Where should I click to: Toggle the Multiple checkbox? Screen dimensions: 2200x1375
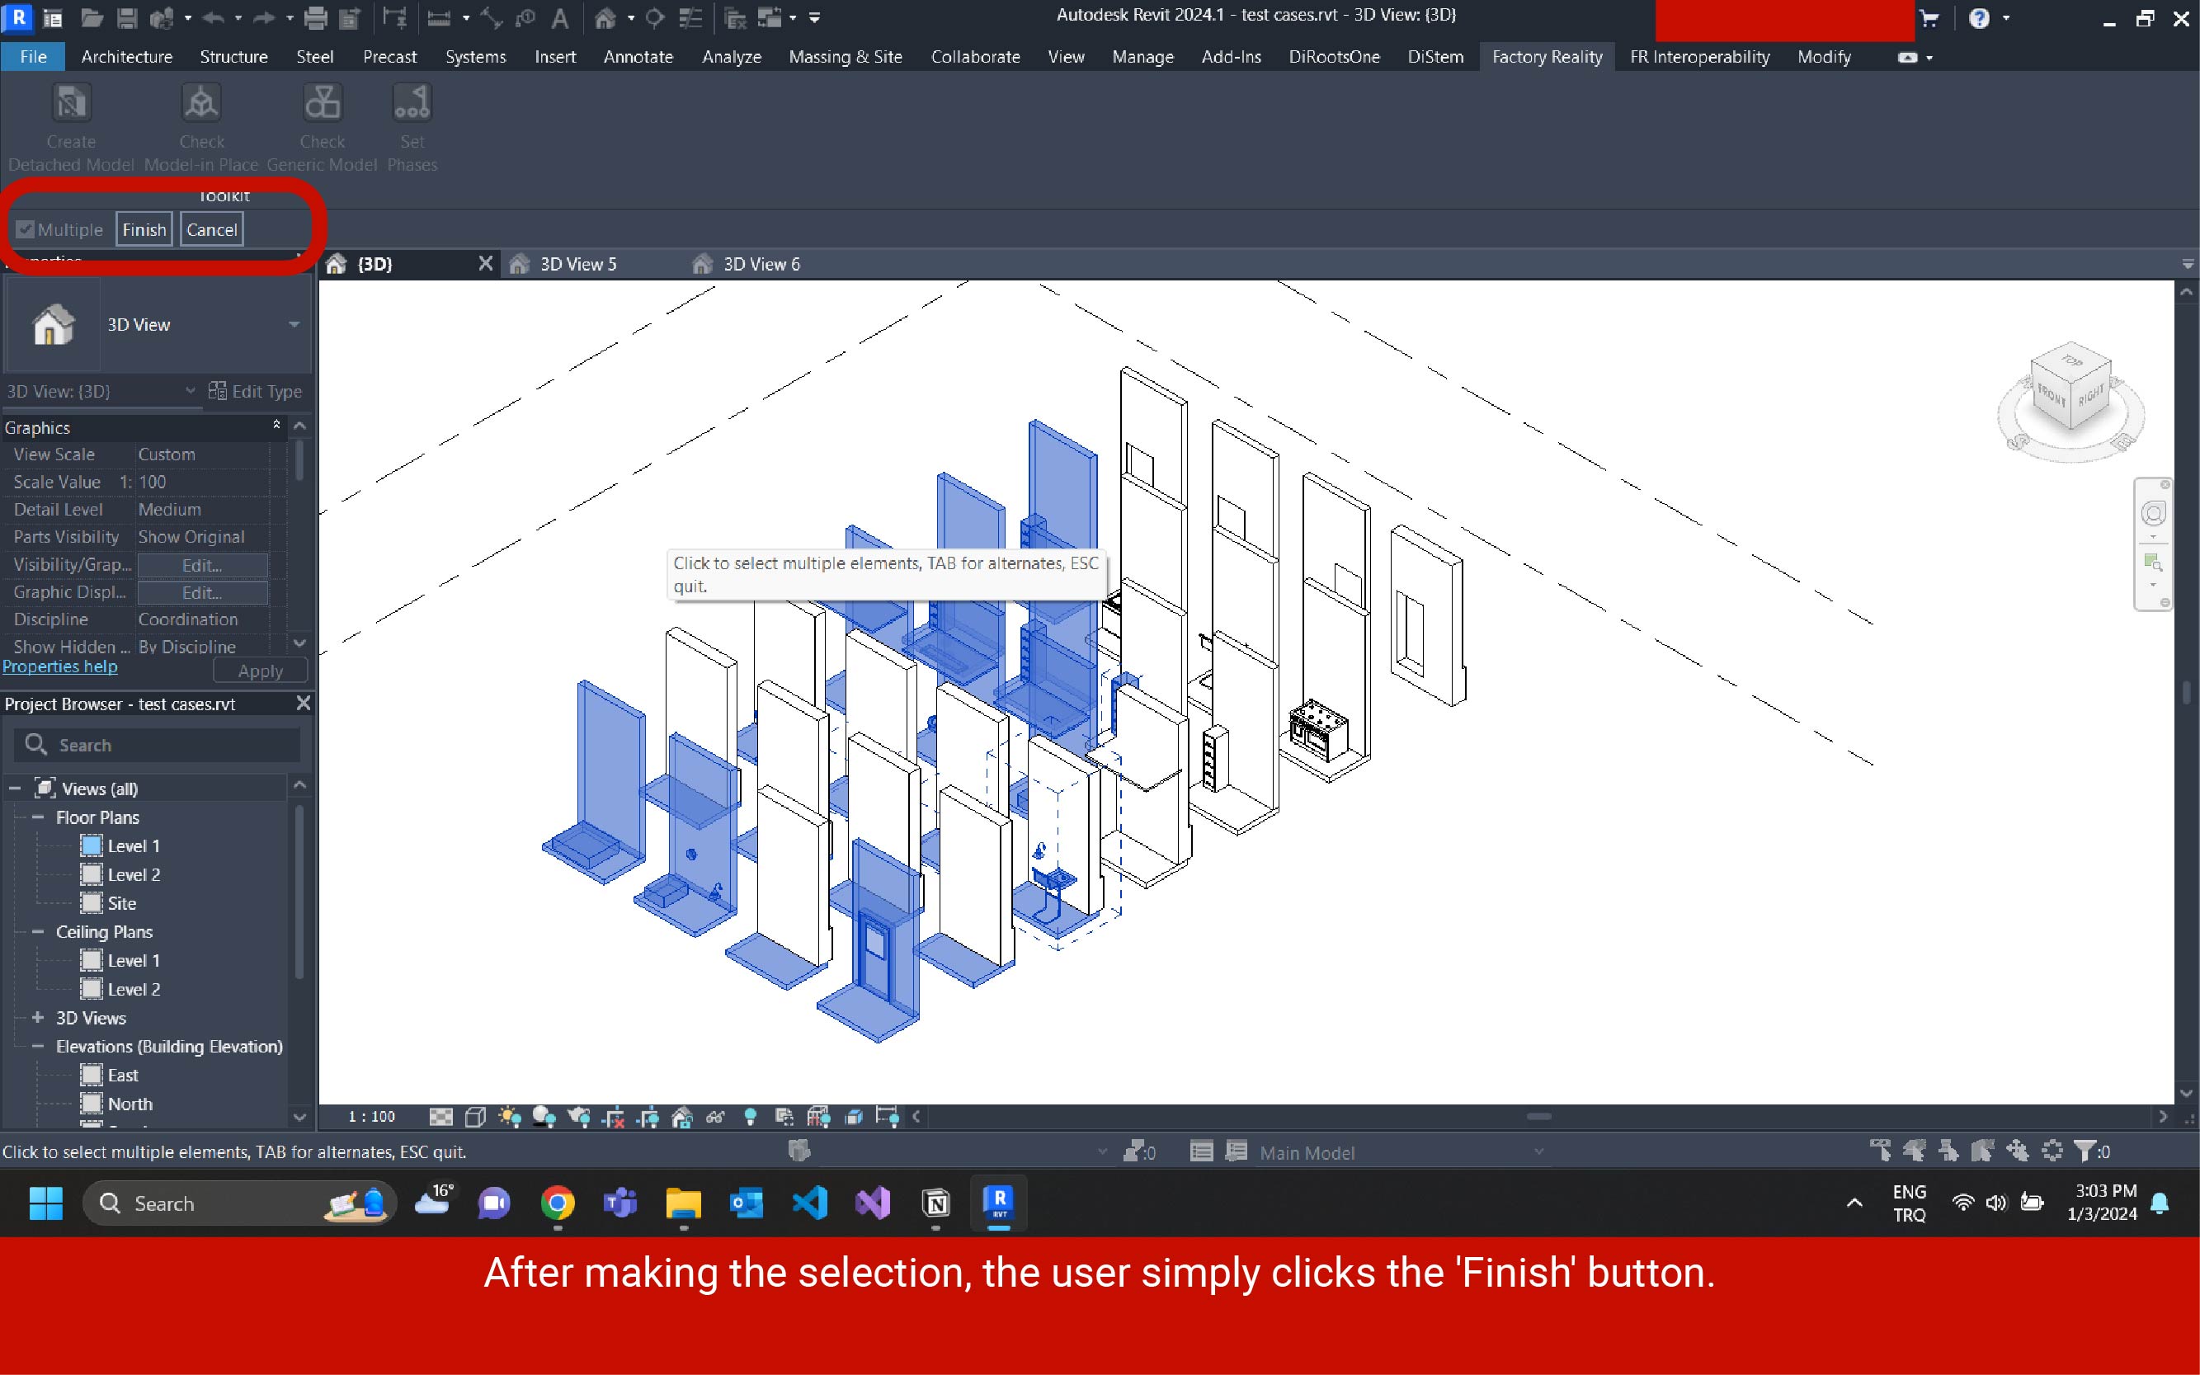26,230
